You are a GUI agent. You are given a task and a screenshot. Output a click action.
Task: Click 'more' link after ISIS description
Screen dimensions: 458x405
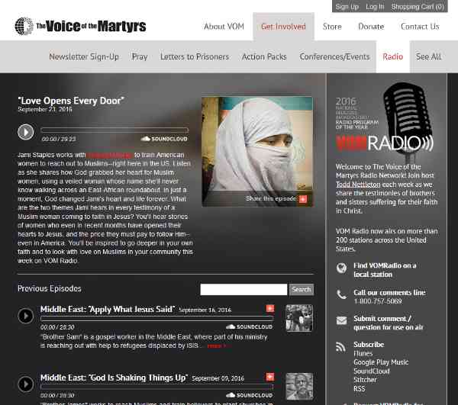(217, 346)
